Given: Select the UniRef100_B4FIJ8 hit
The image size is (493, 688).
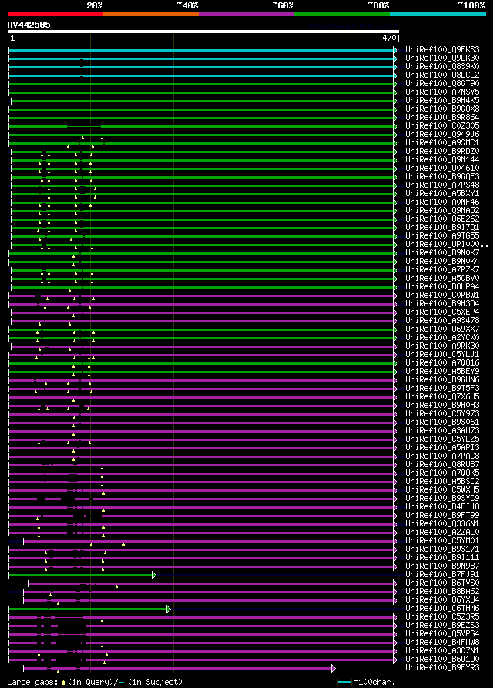Looking at the screenshot, I should pos(442,507).
